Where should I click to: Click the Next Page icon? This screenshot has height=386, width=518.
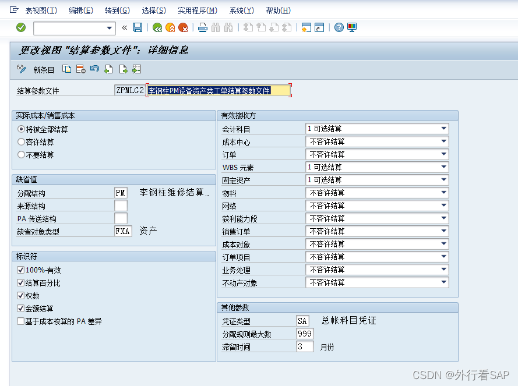click(x=274, y=27)
